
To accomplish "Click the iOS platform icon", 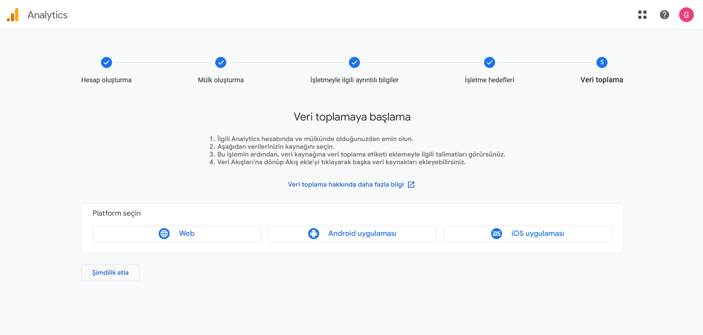I will coord(496,234).
